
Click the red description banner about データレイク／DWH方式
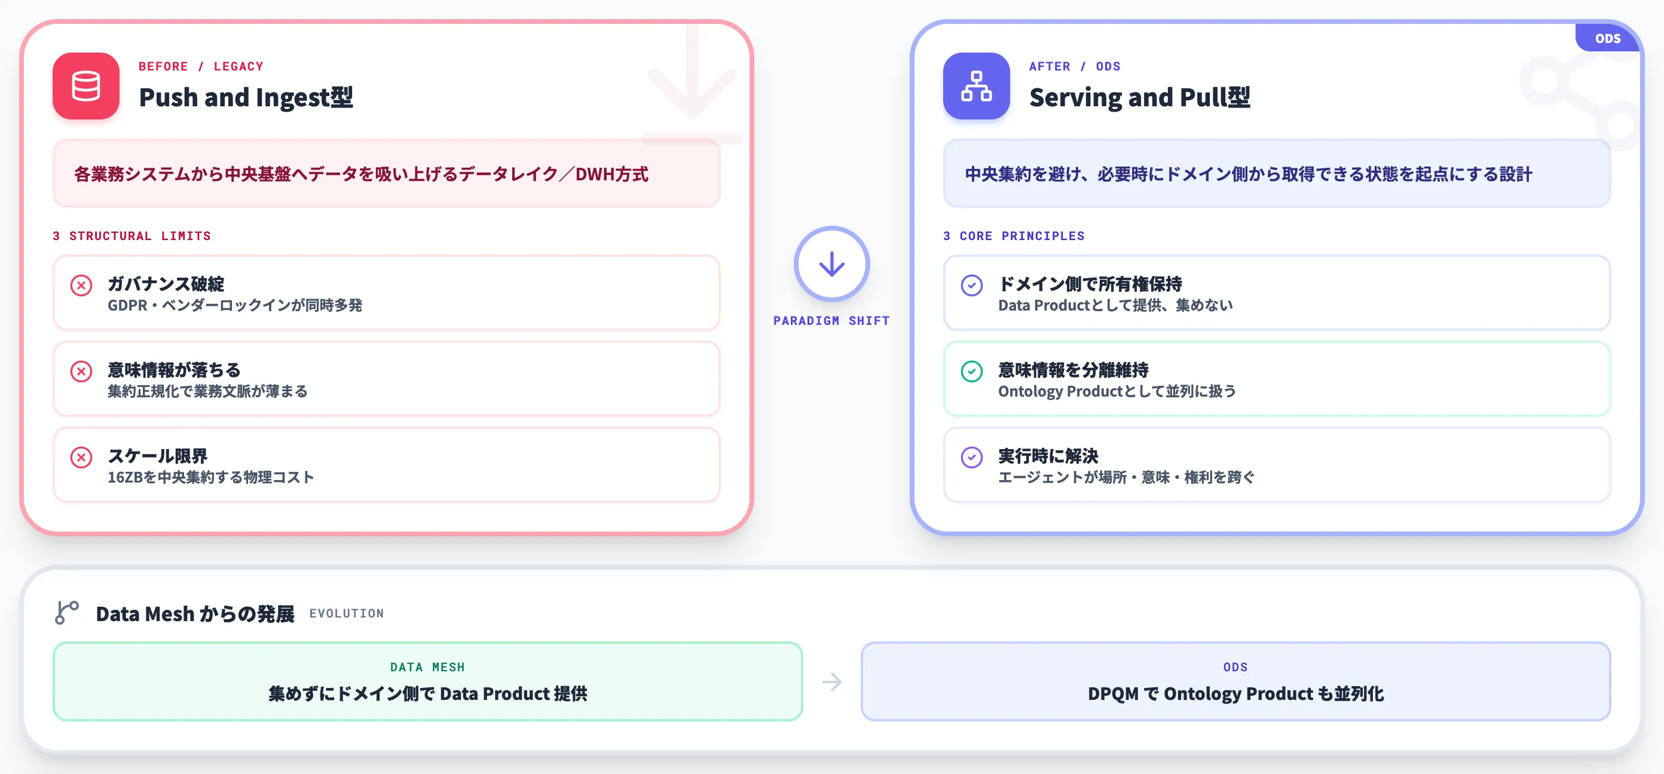pyautogui.click(x=386, y=174)
